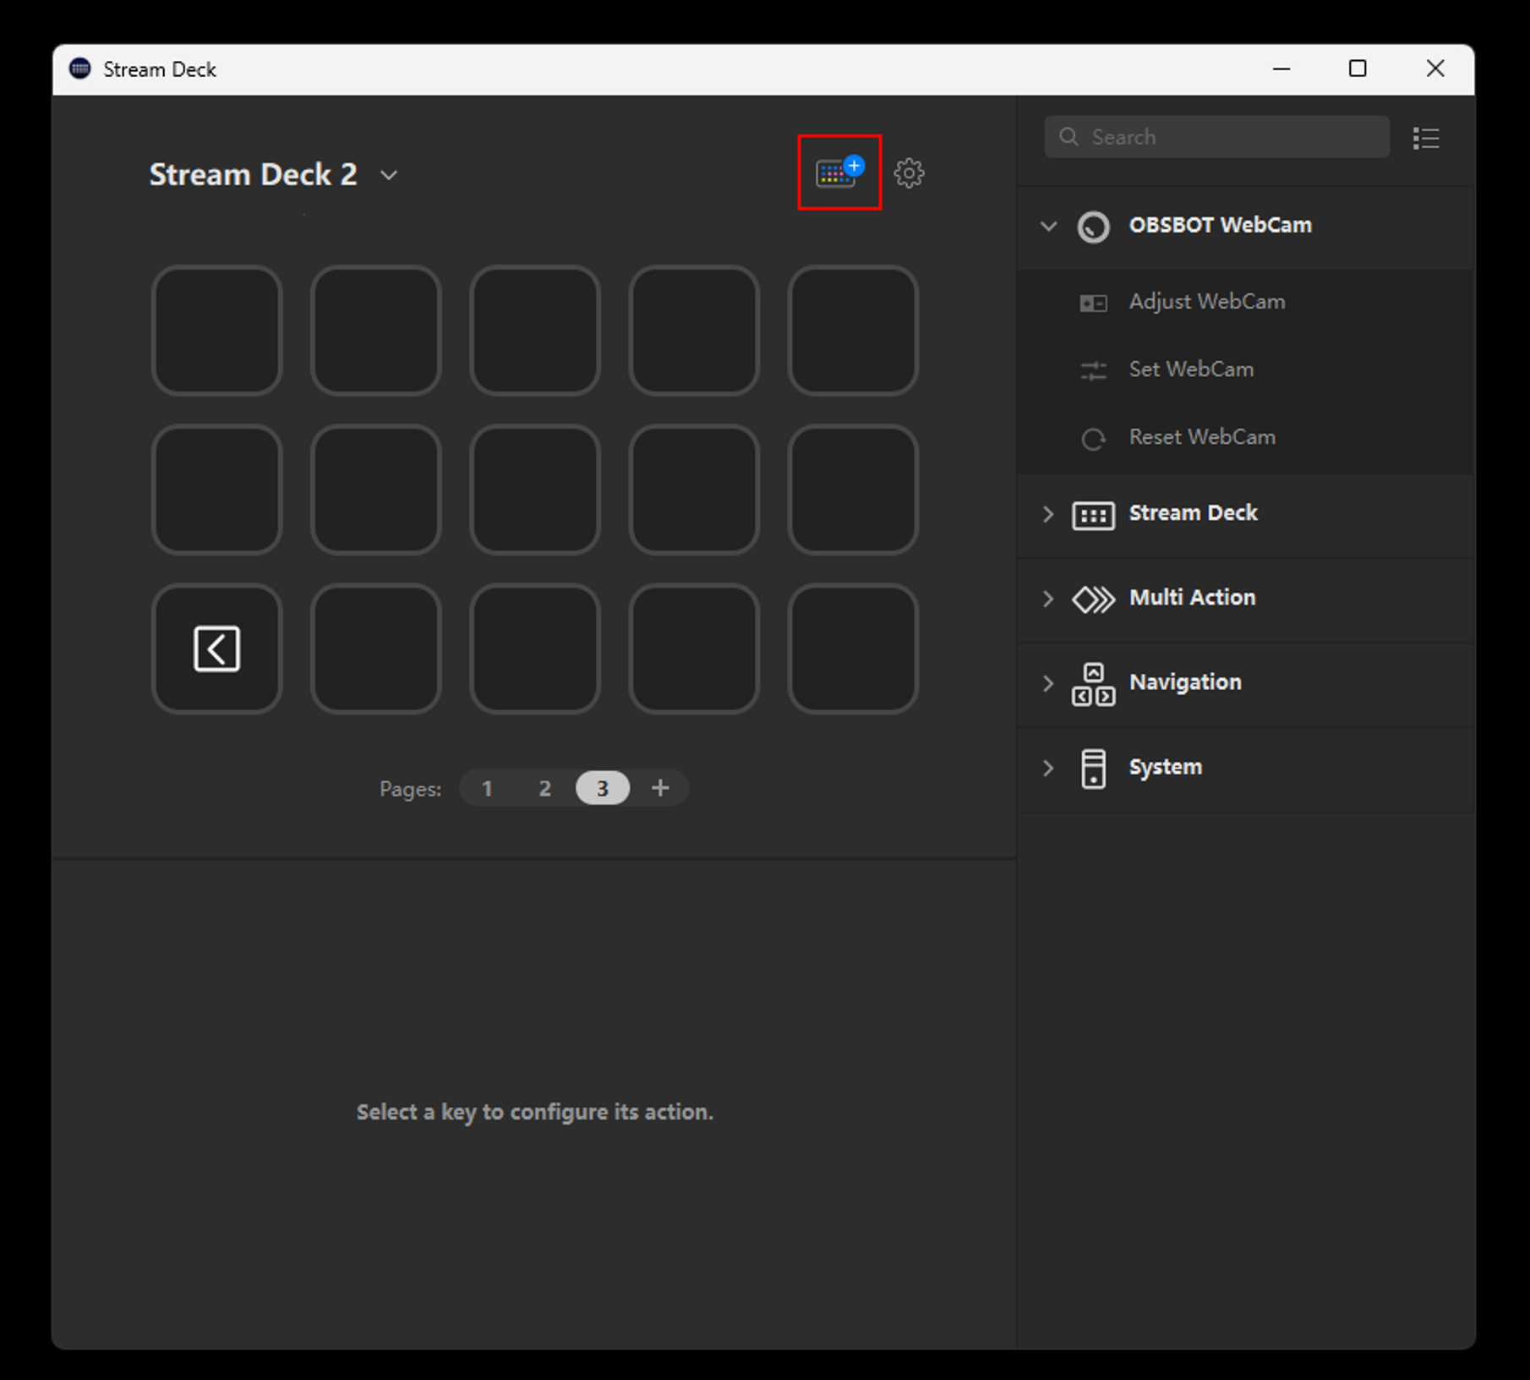Click the Adjust WebCam label
1530x1380 pixels.
(1206, 302)
